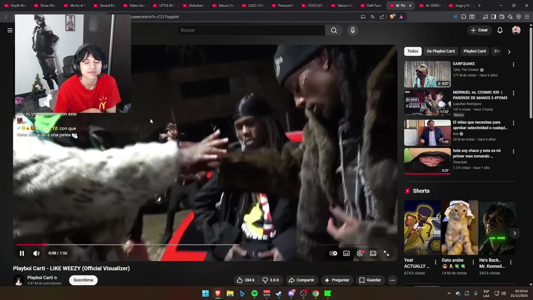The width and height of the screenshot is (533, 300).
Task: Show more filter chips with the arrow
Action: tap(509, 52)
